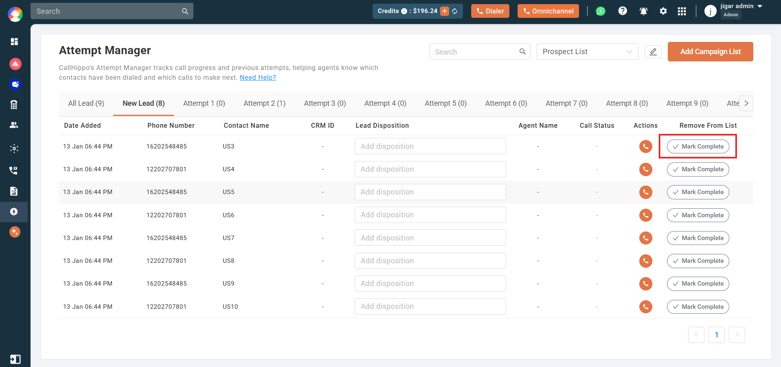Image resolution: width=781 pixels, height=367 pixels.
Task: Switch to the Attempt 2 (1) tab
Action: tap(265, 103)
